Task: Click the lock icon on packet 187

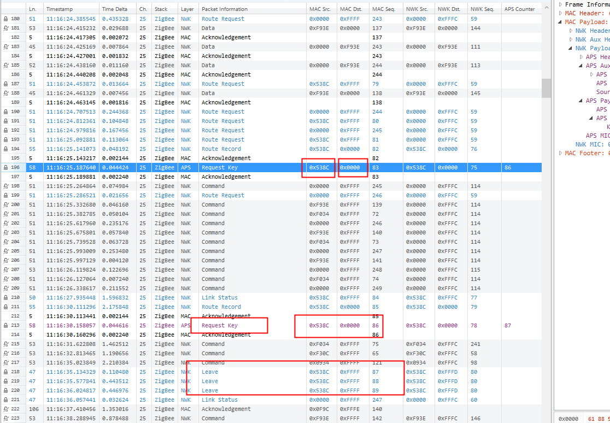Action: coord(5,84)
